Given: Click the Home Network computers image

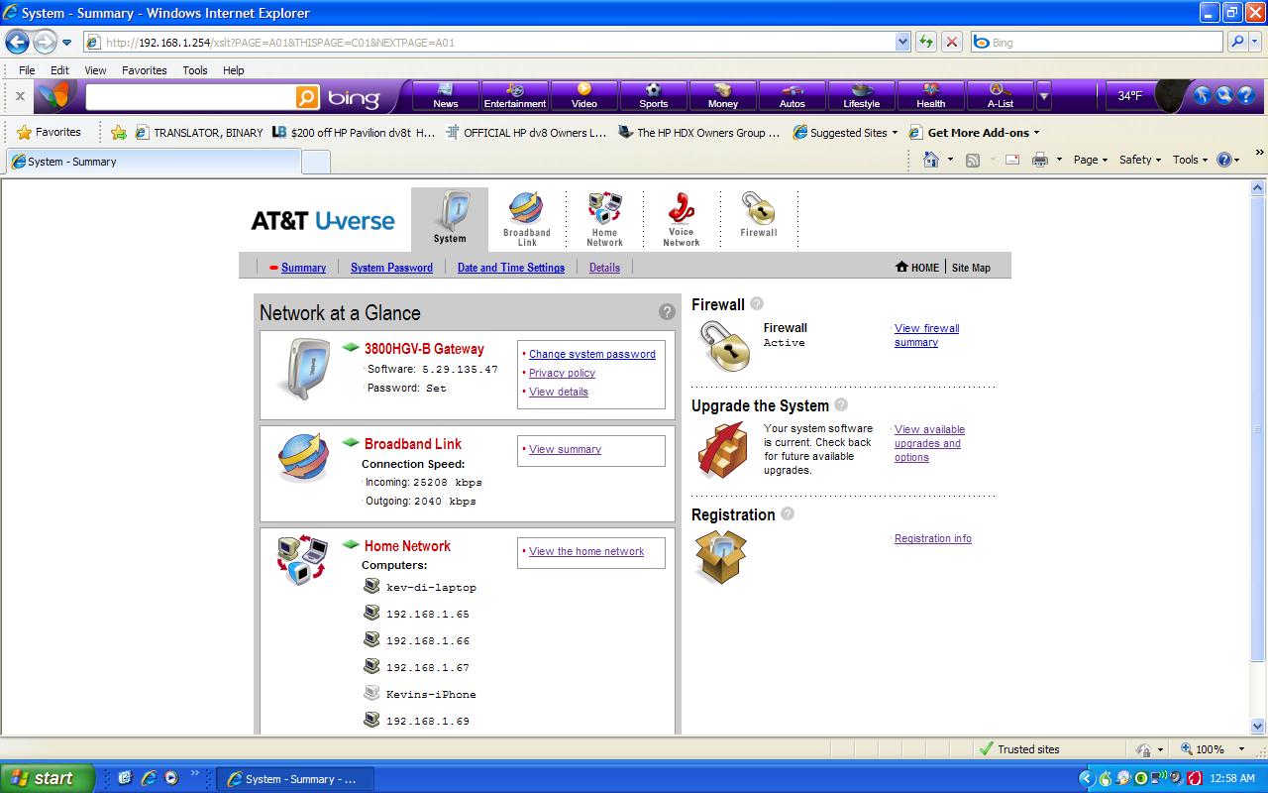Looking at the screenshot, I should [x=303, y=560].
